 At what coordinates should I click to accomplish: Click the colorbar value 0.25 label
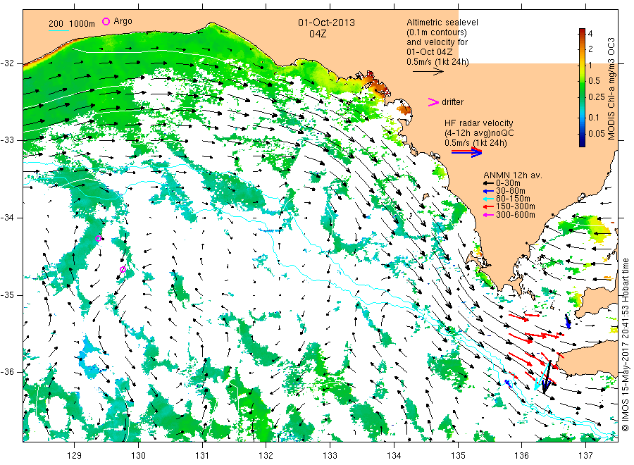point(597,97)
